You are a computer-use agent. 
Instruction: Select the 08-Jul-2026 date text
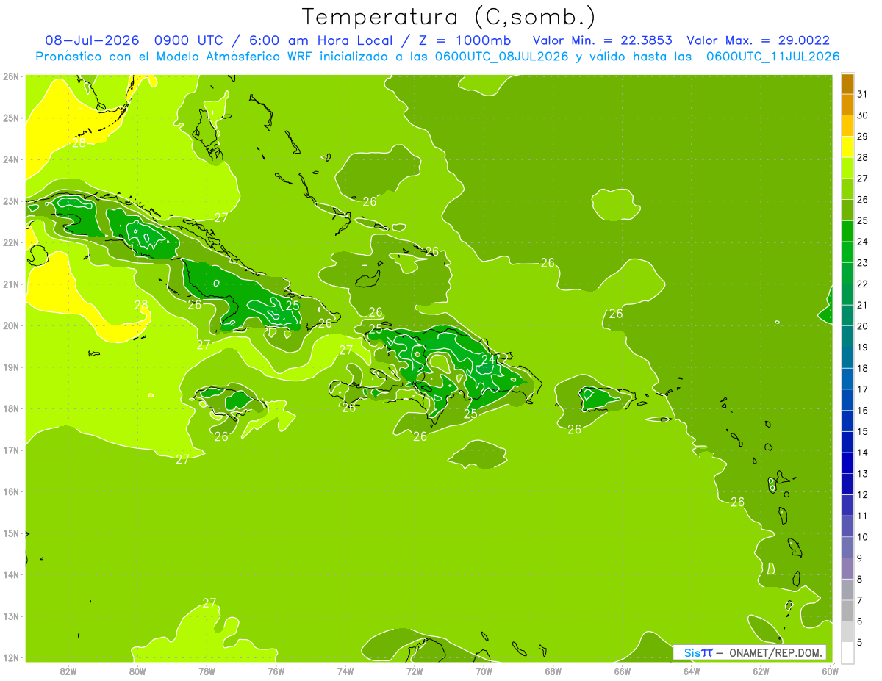92,40
